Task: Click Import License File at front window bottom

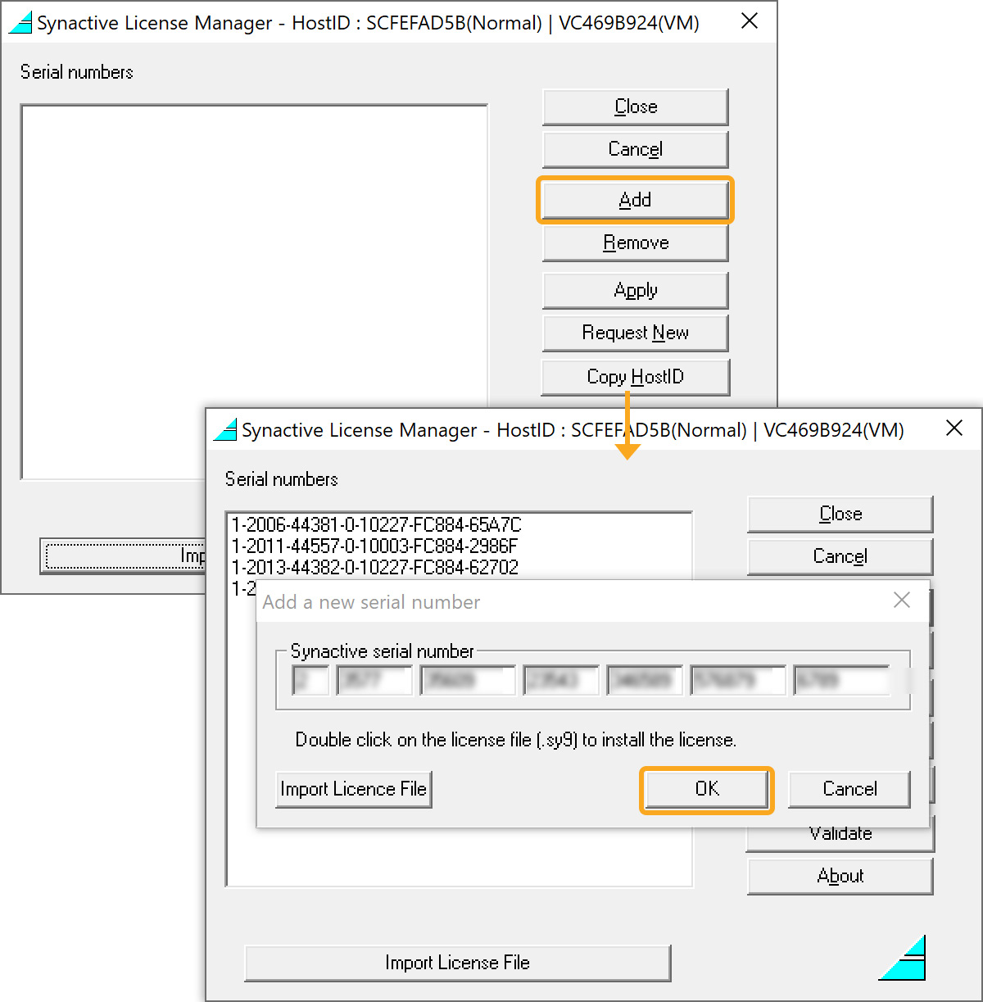Action: pos(457,963)
